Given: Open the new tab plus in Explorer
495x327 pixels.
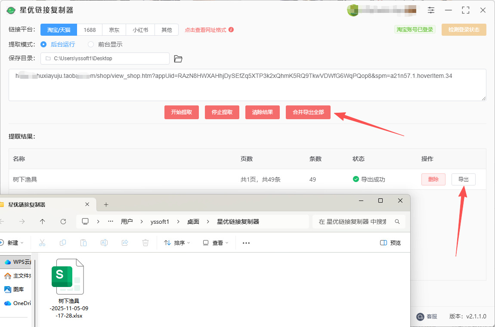Looking at the screenshot, I should [106, 204].
